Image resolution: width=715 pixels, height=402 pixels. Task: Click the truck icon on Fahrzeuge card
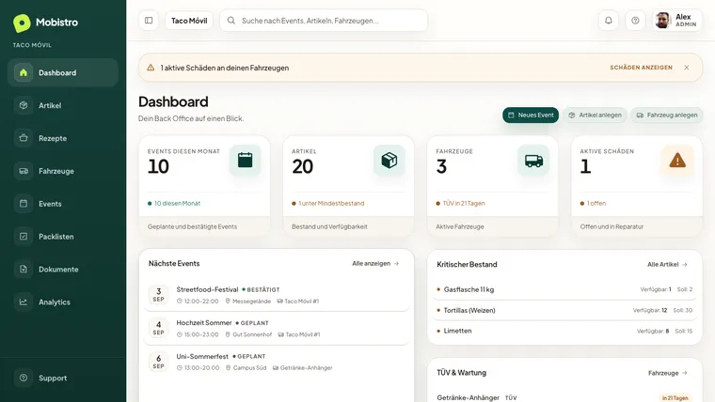tap(533, 161)
